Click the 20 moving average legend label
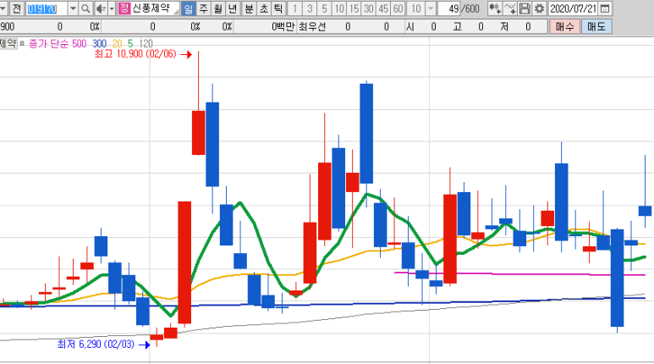Screen dimensions: 654x364 [117, 43]
